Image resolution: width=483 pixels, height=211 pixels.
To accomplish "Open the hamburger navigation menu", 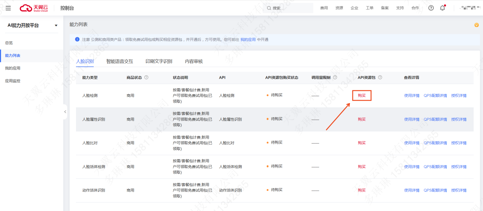I will tap(8, 8).
